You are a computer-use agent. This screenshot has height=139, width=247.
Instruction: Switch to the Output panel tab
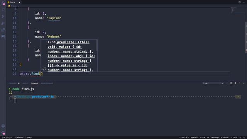[25, 83]
